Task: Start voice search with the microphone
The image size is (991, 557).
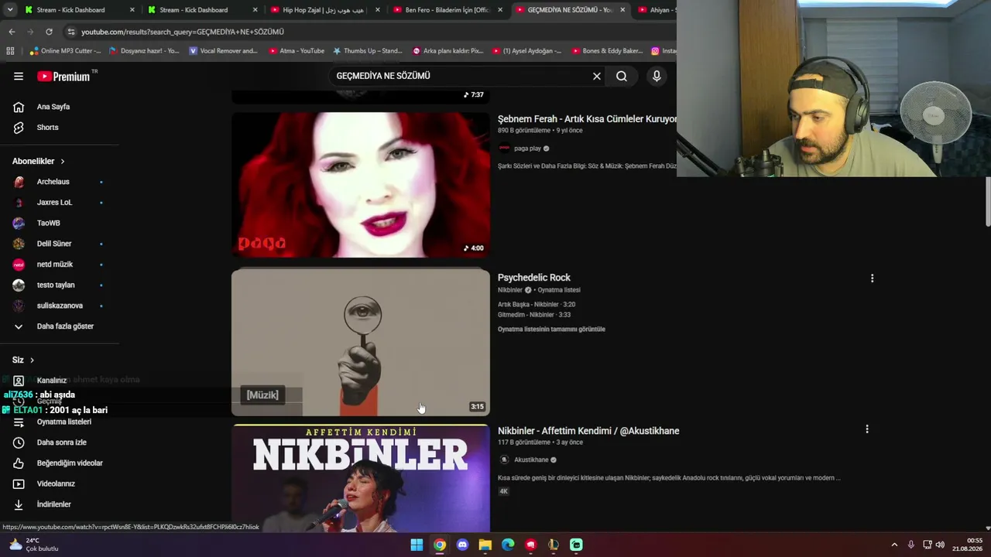Action: click(x=657, y=76)
